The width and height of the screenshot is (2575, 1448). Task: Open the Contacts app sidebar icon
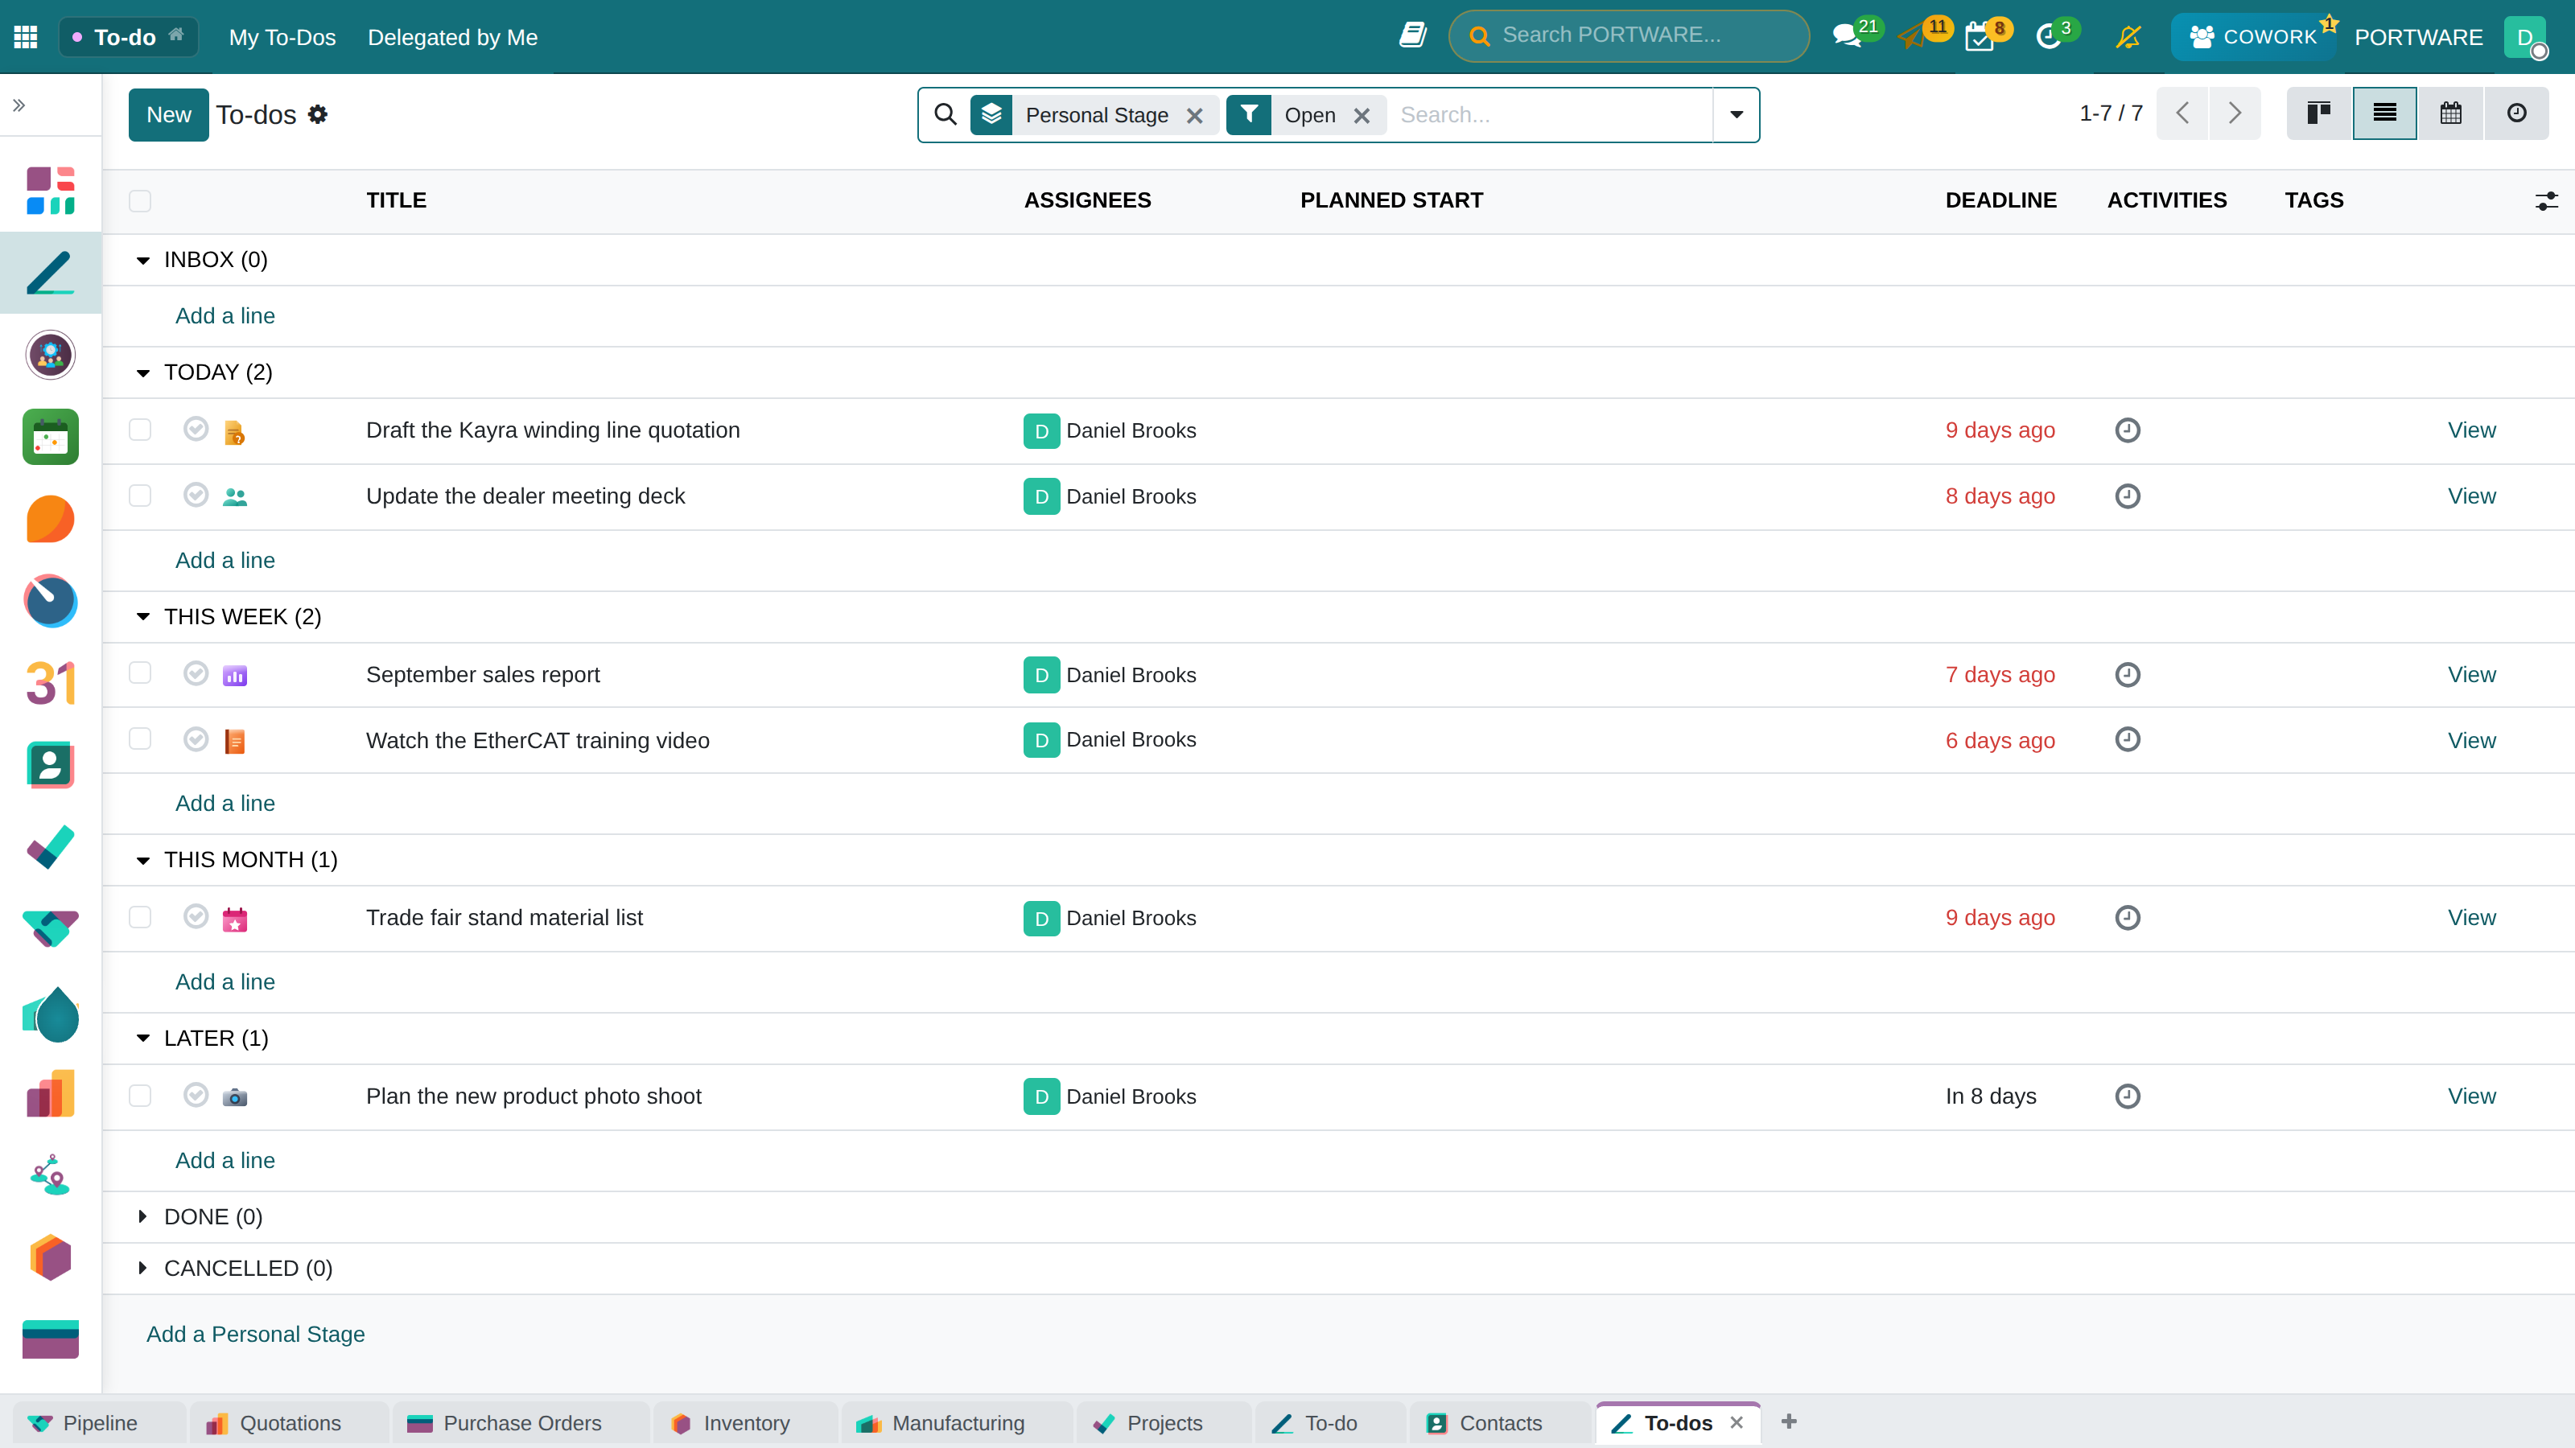tap(50, 764)
